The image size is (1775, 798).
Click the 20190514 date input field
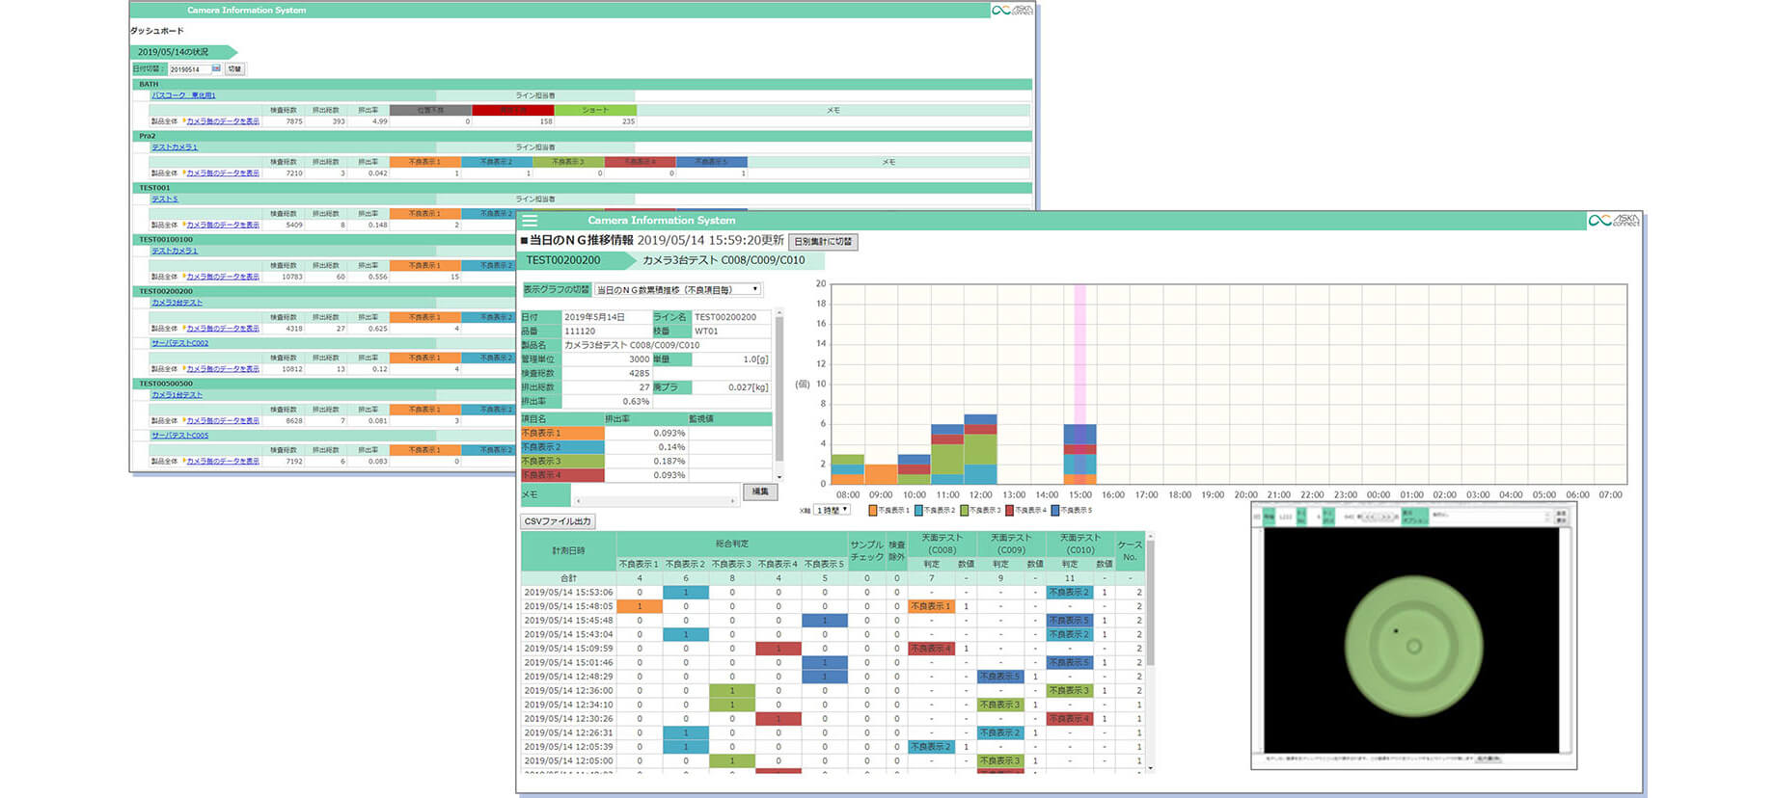coord(188,69)
